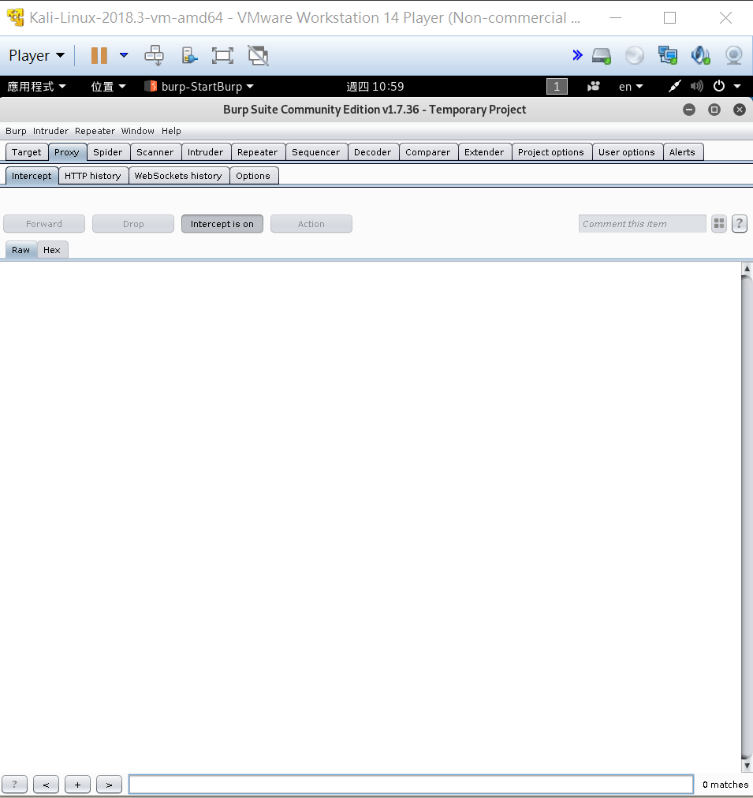Open the 應用程式 applications menu
This screenshot has width=753, height=798.
coord(36,87)
